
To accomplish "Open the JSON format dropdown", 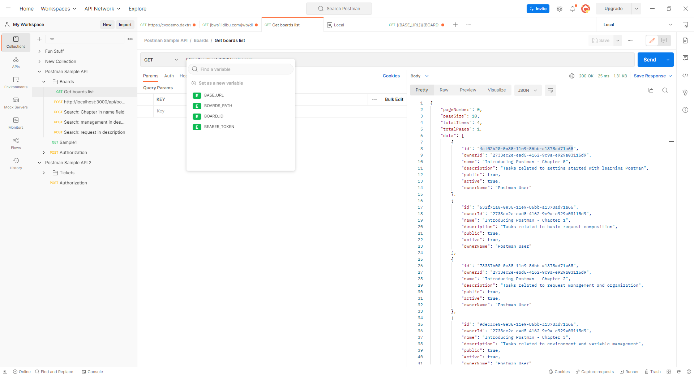I will point(528,90).
